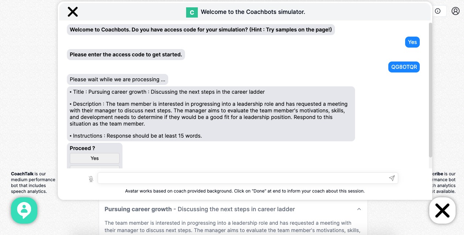
Task: Click the "Pursuing career growth" accordion heading
Action: click(138, 209)
